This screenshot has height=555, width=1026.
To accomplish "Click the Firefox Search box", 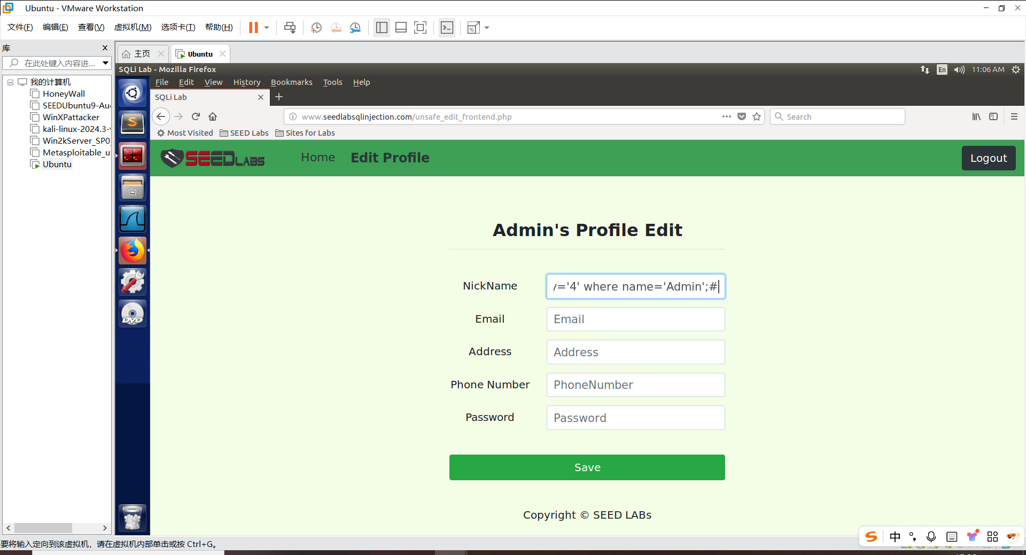I will 837,116.
